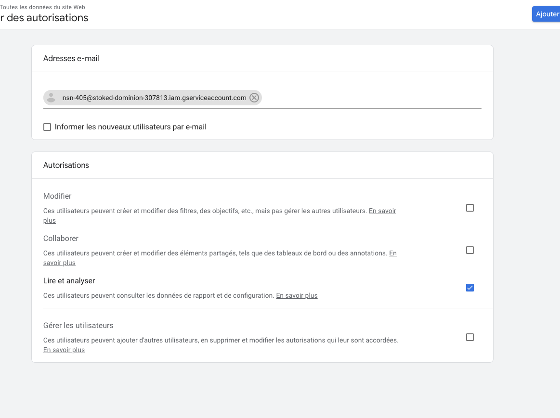Click the empty email input area beside chip
Screen dimensions: 560x418
coord(371,98)
